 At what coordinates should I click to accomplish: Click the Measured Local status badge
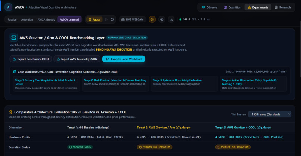click(80, 147)
